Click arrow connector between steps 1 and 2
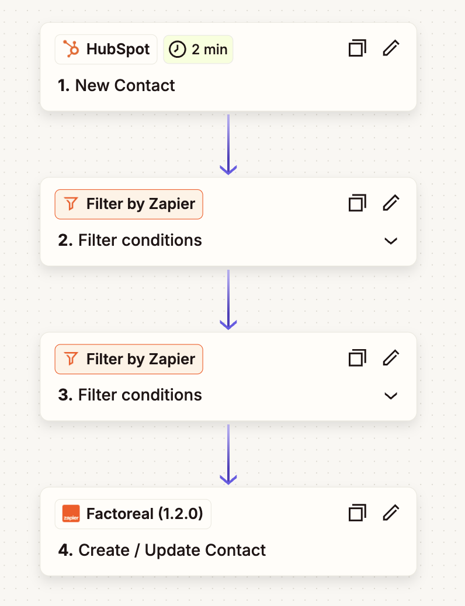The width and height of the screenshot is (465, 606). (228, 144)
